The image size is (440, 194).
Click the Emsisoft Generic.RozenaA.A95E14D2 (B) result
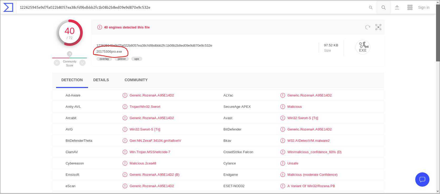click(x=154, y=175)
